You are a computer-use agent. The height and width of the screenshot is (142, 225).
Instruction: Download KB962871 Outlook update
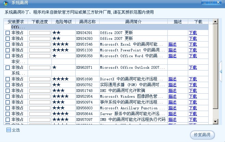click(x=193, y=67)
